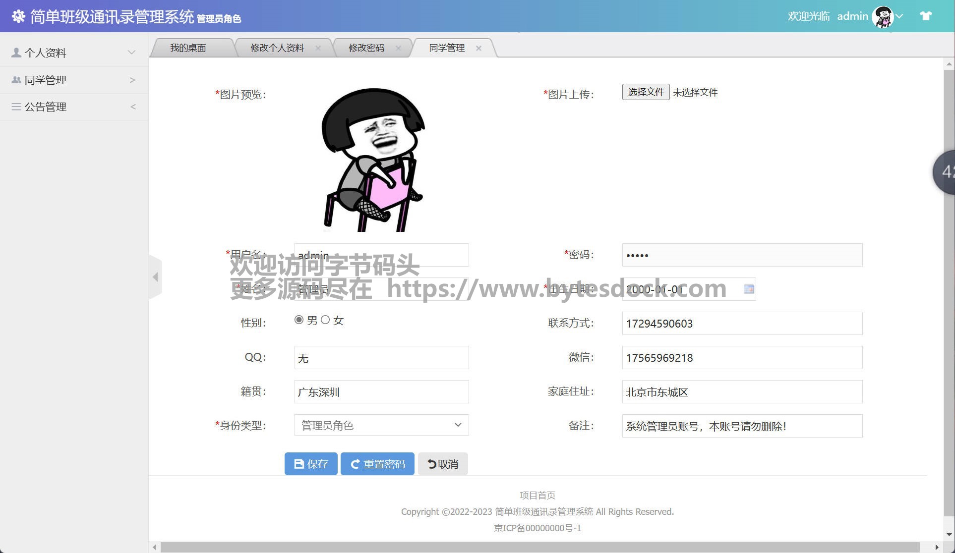
Task: Click the 选择文件 file upload button
Action: [646, 92]
